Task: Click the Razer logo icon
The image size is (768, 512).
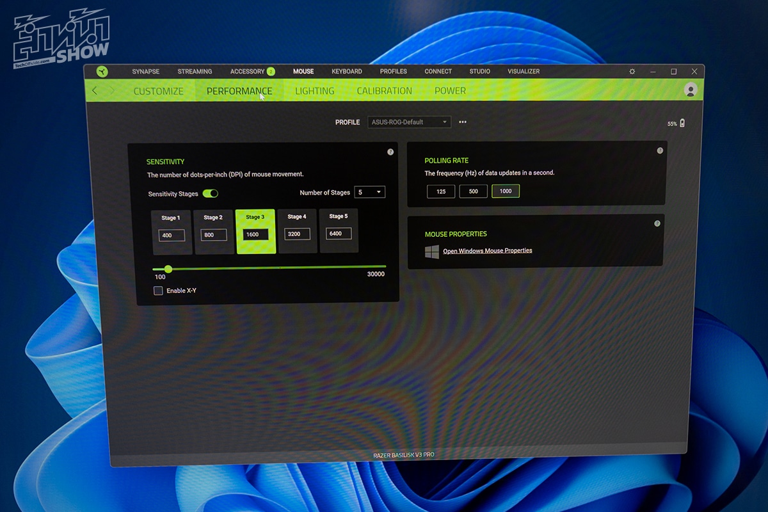Action: pos(102,72)
